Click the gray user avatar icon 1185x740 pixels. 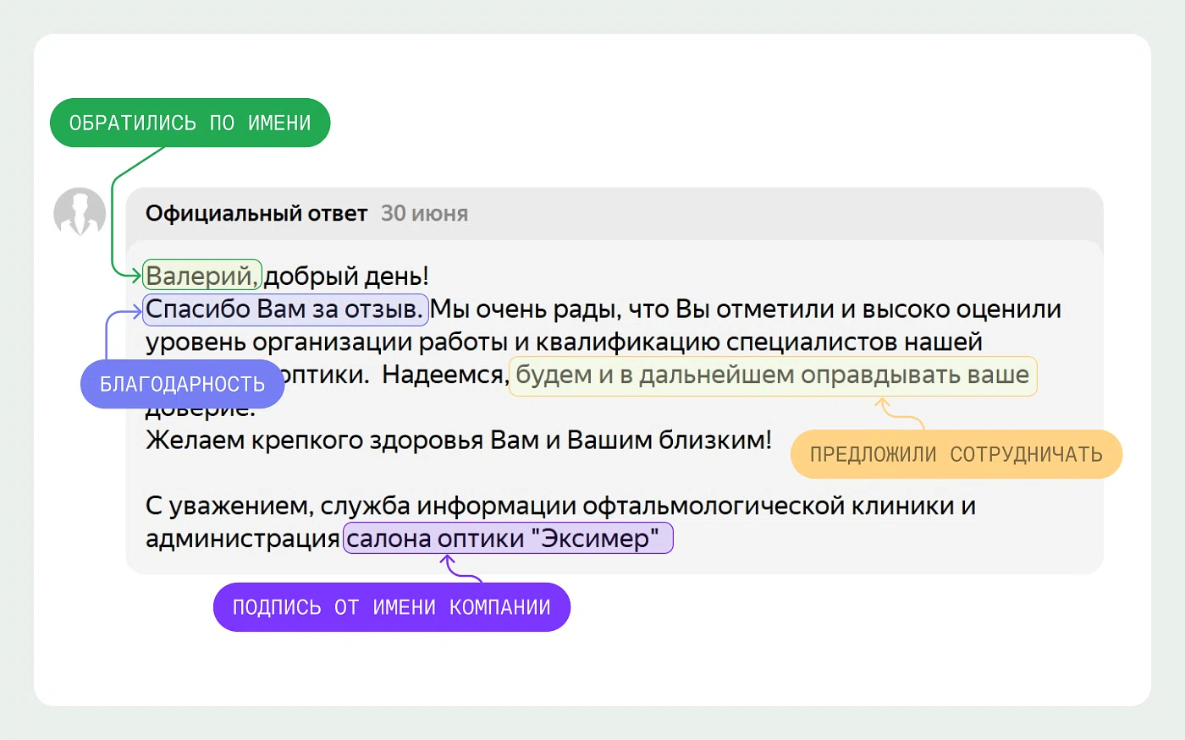pyautogui.click(x=80, y=212)
